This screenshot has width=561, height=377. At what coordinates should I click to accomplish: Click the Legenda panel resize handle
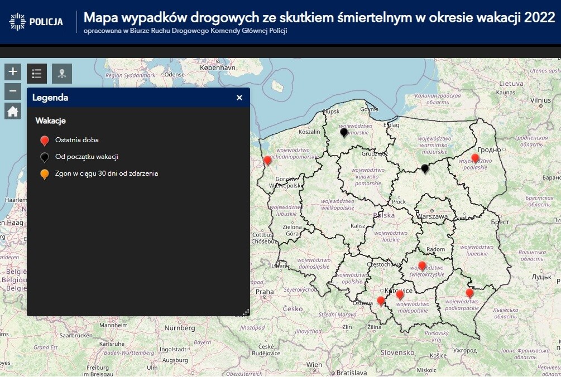coord(246,312)
